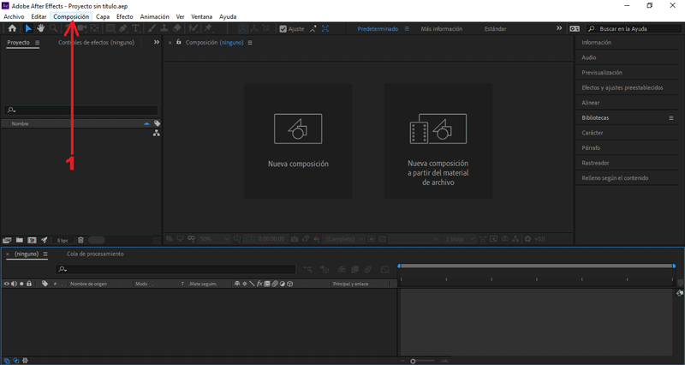
Task: Open the Efecto menu
Action: click(124, 16)
